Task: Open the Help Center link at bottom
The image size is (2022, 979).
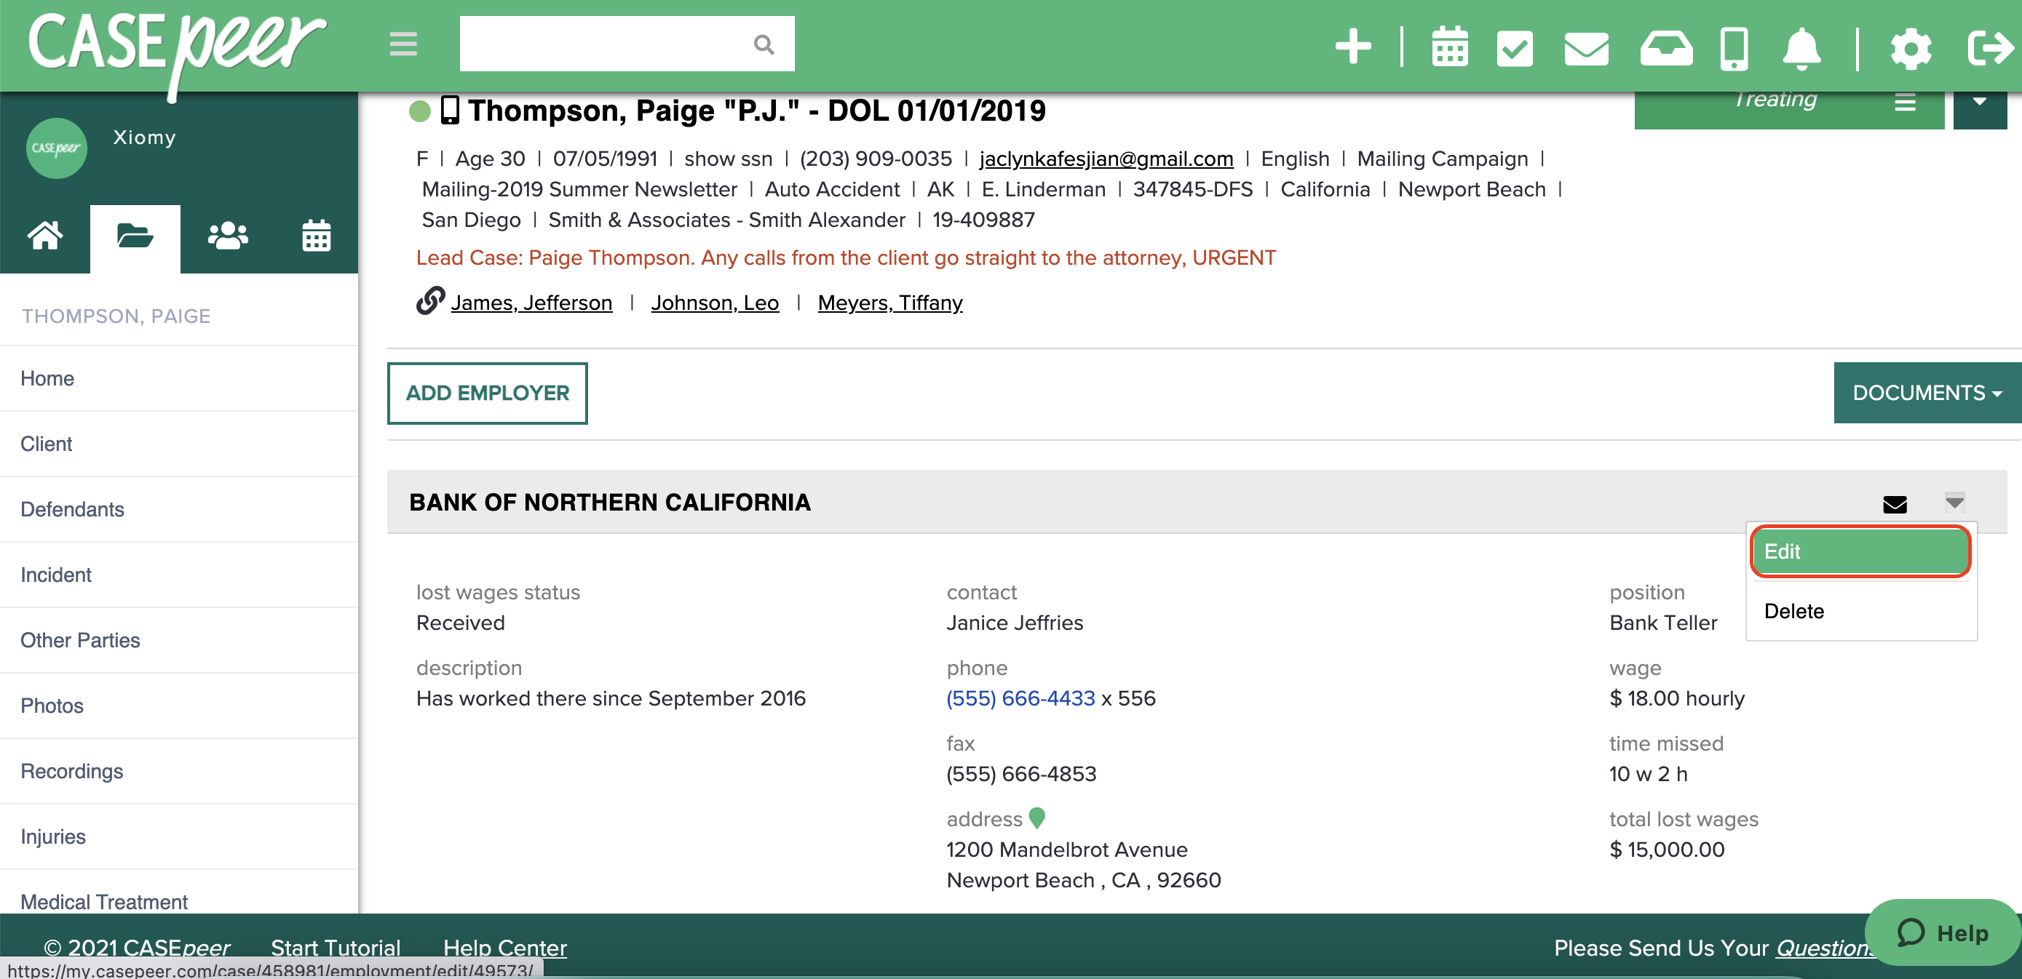Action: click(504, 948)
